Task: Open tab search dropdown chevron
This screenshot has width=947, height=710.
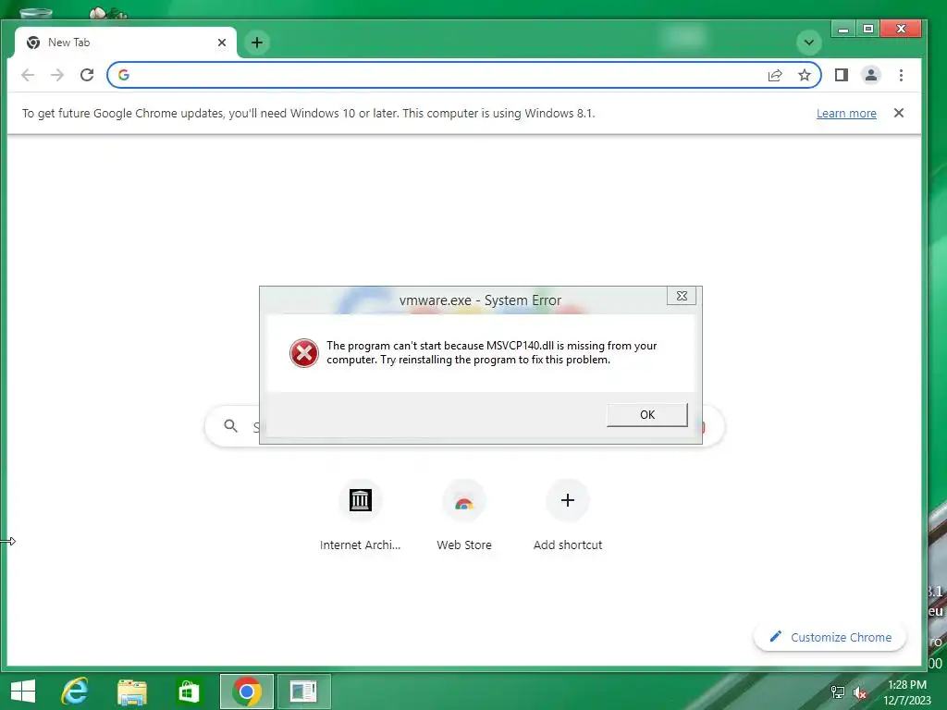Action: pyautogui.click(x=808, y=43)
